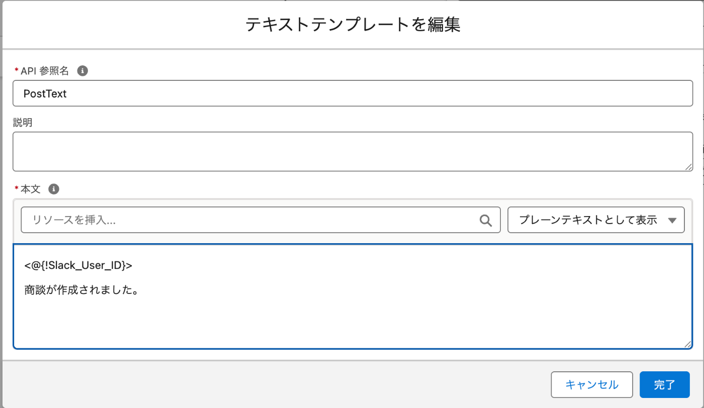Click into the API 参照名 field containing PostText
The image size is (704, 408).
(352, 93)
